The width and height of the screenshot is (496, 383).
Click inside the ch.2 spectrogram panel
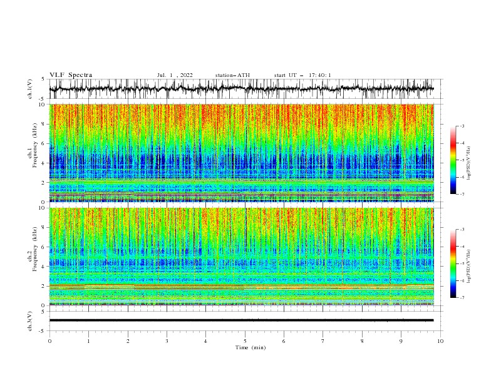click(x=241, y=257)
